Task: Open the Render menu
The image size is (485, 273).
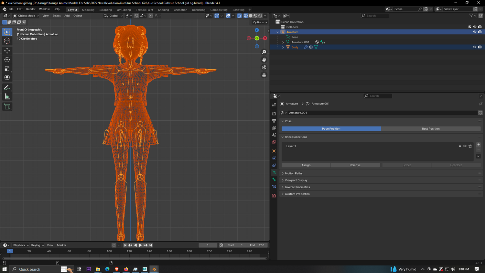Action: (31, 9)
